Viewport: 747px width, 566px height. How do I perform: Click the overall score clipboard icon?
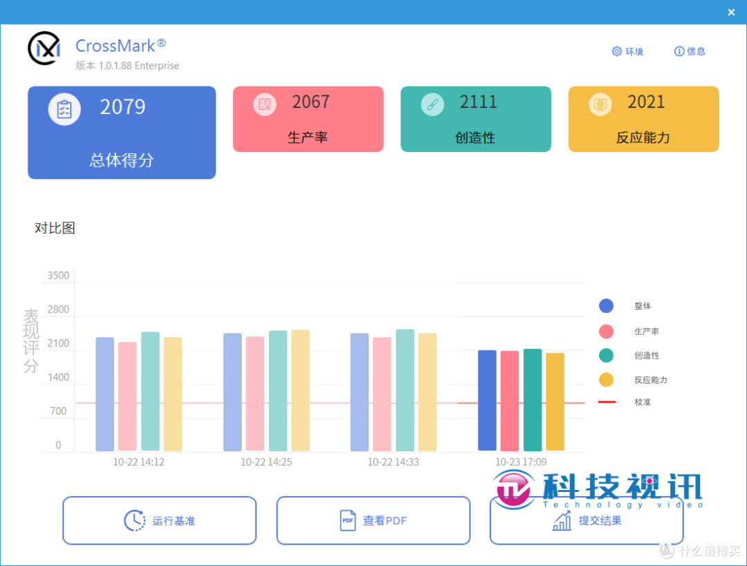[x=64, y=109]
